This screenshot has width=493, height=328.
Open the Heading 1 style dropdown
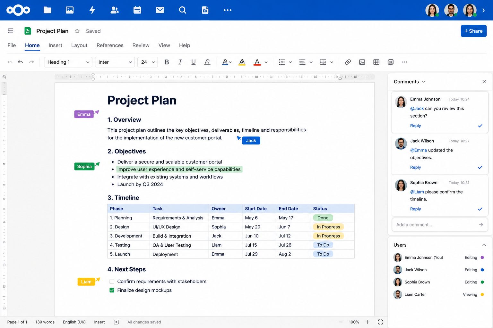coord(68,62)
